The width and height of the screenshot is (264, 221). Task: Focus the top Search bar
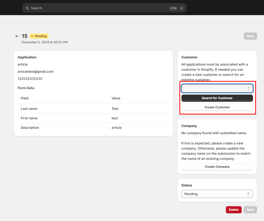pos(104,8)
